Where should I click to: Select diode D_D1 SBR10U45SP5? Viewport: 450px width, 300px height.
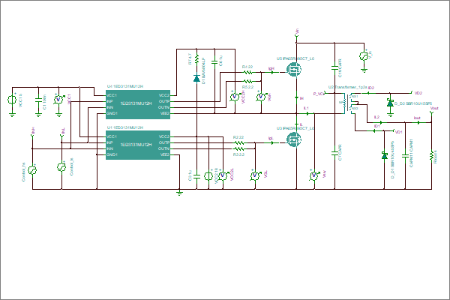coord(385,155)
